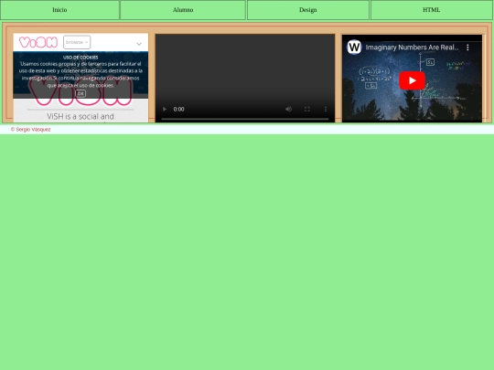Click the 0:00 time on middle video
This screenshot has width=494, height=370.
[178, 110]
